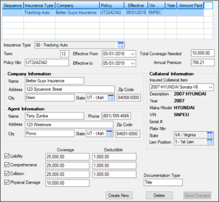Uncheck the Physical Damage checkbox
219x202 pixels.
[7, 182]
